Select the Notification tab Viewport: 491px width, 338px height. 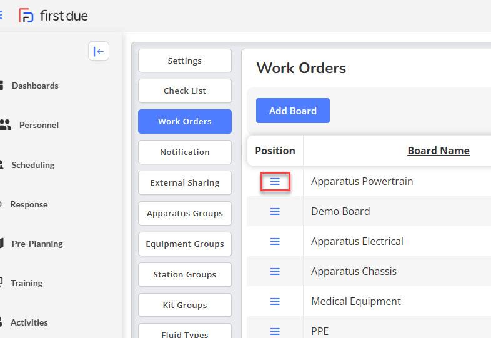click(185, 152)
